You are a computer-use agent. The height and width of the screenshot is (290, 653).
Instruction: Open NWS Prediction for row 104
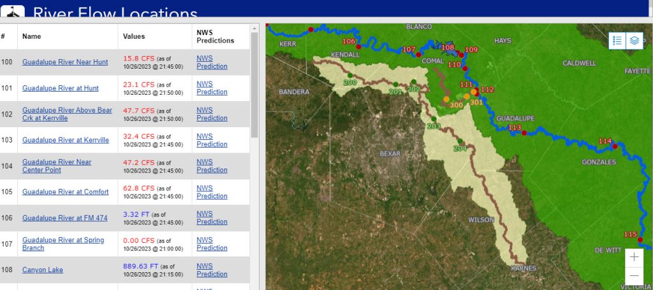coord(212,166)
